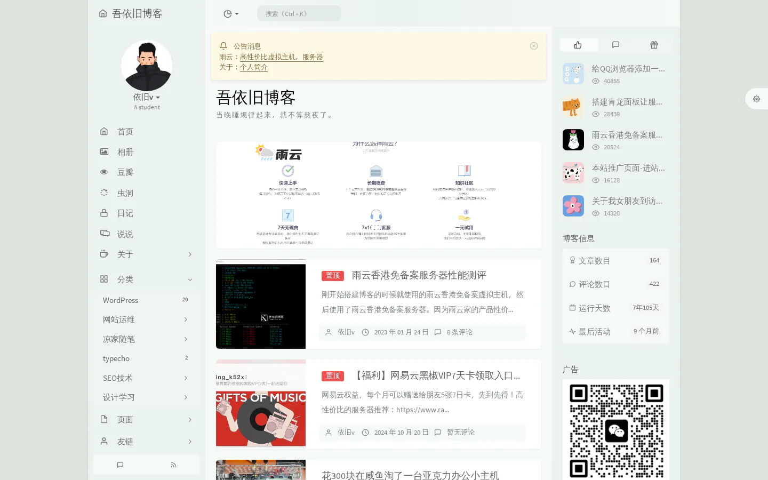Focus the 搜索 (Ctrl+K) search field
Image resolution: width=768 pixels, height=480 pixels.
click(299, 13)
